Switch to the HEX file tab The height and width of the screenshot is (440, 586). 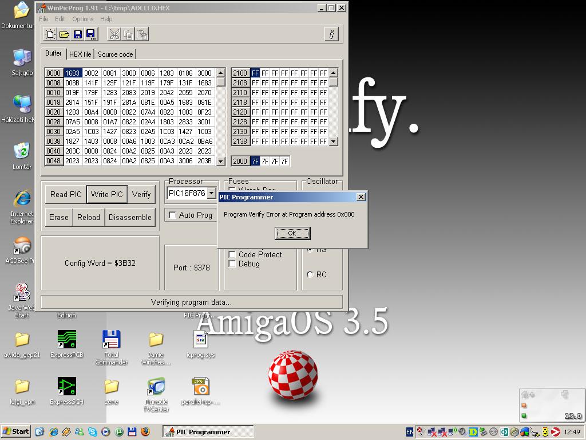[80, 54]
